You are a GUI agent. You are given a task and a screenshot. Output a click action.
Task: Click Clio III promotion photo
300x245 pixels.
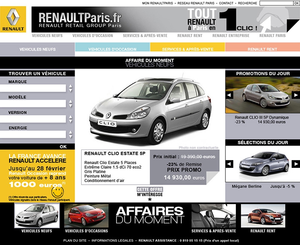(x=262, y=95)
